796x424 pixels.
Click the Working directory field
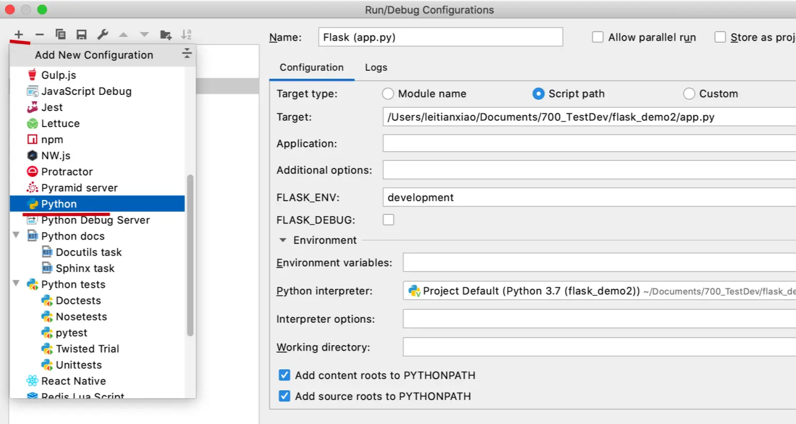599,347
